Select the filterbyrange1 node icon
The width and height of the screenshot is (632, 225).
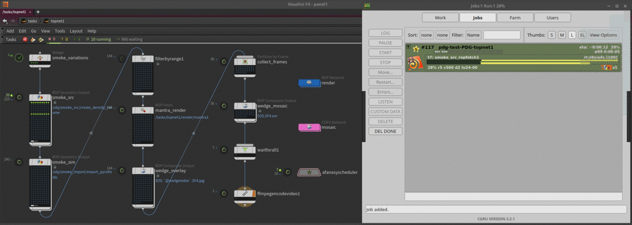click(x=143, y=59)
